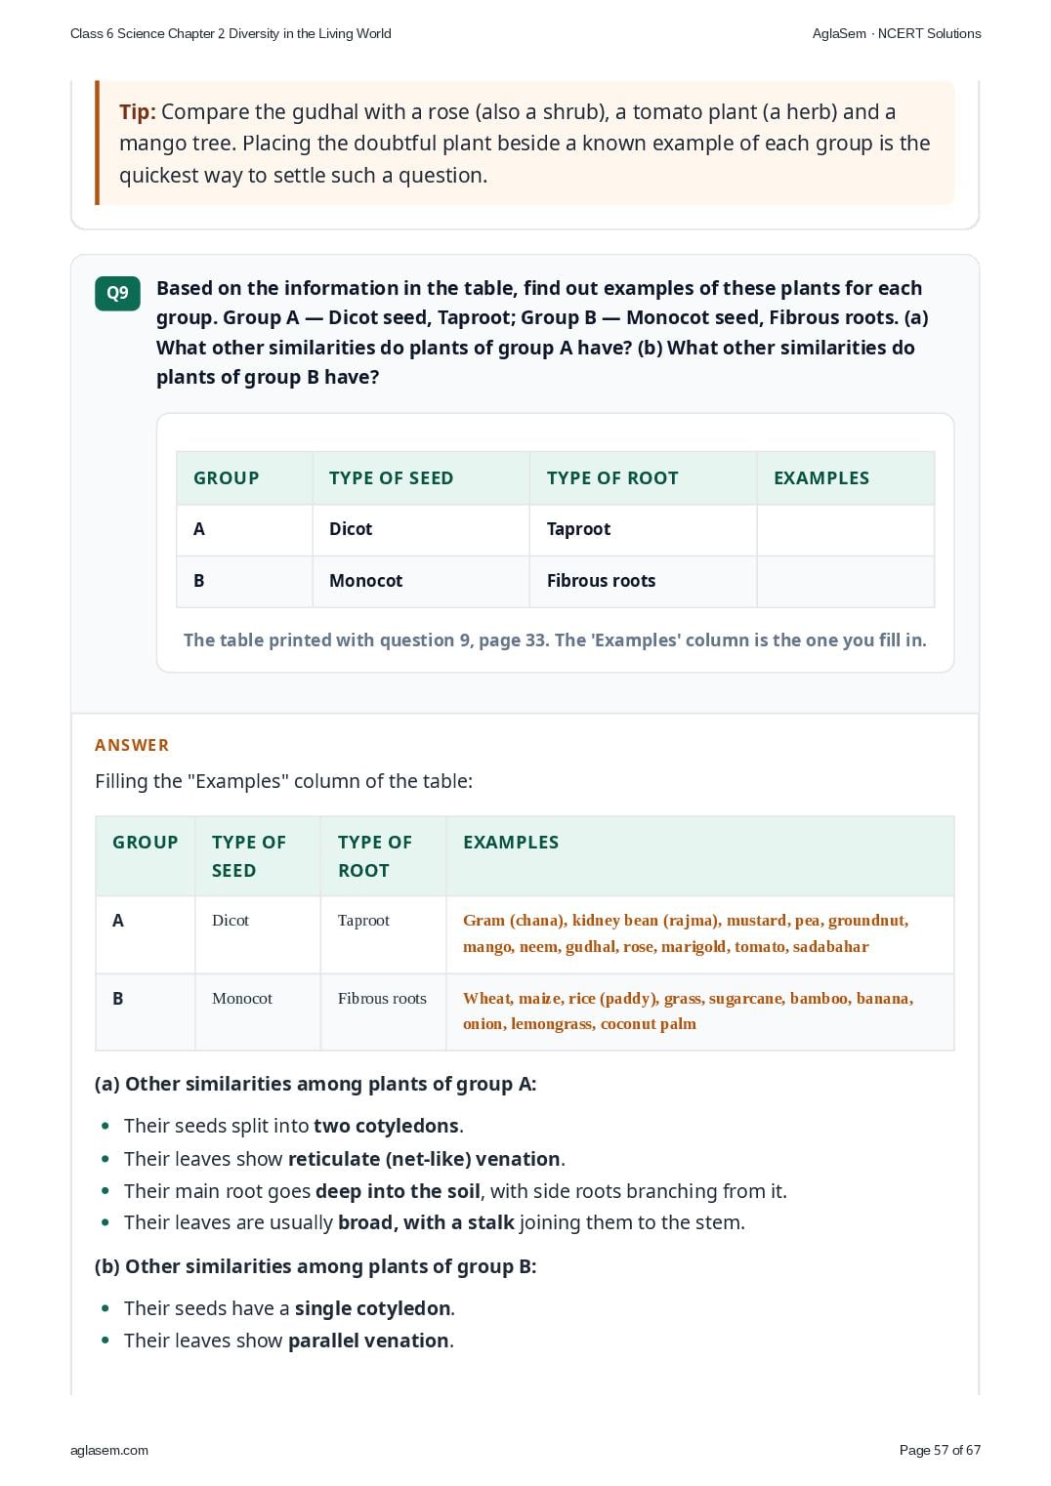This screenshot has height=1486, width=1051.
Task: Click the 'two cotyledons' bullet point
Action: [x=294, y=1126]
